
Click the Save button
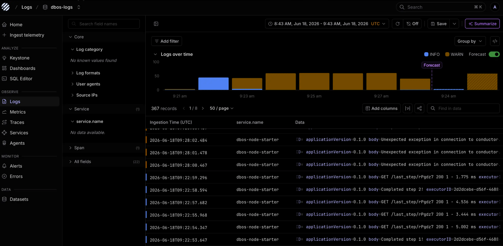click(x=439, y=24)
